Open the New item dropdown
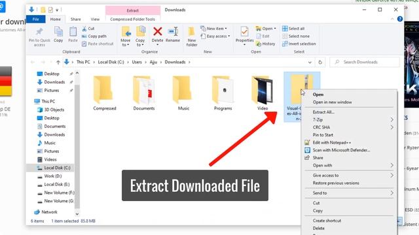Viewport: 419px width, 235px height. click(x=214, y=29)
